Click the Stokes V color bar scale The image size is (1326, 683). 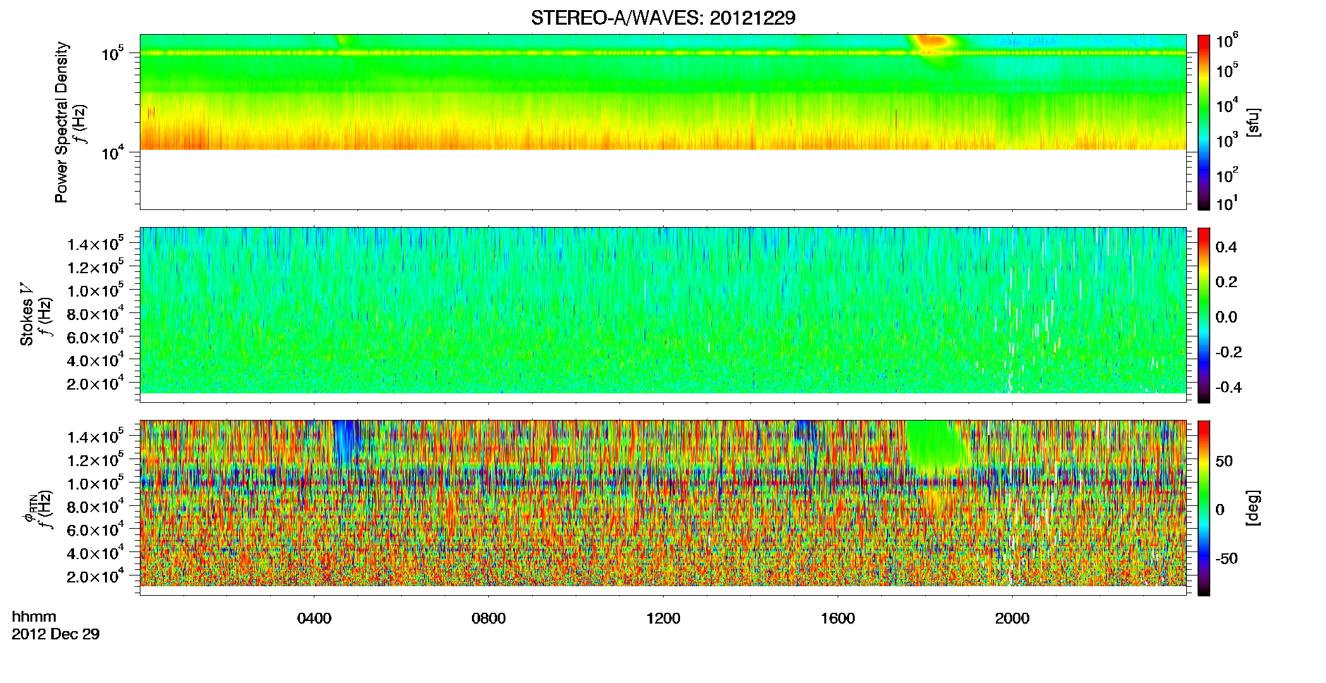click(1203, 315)
